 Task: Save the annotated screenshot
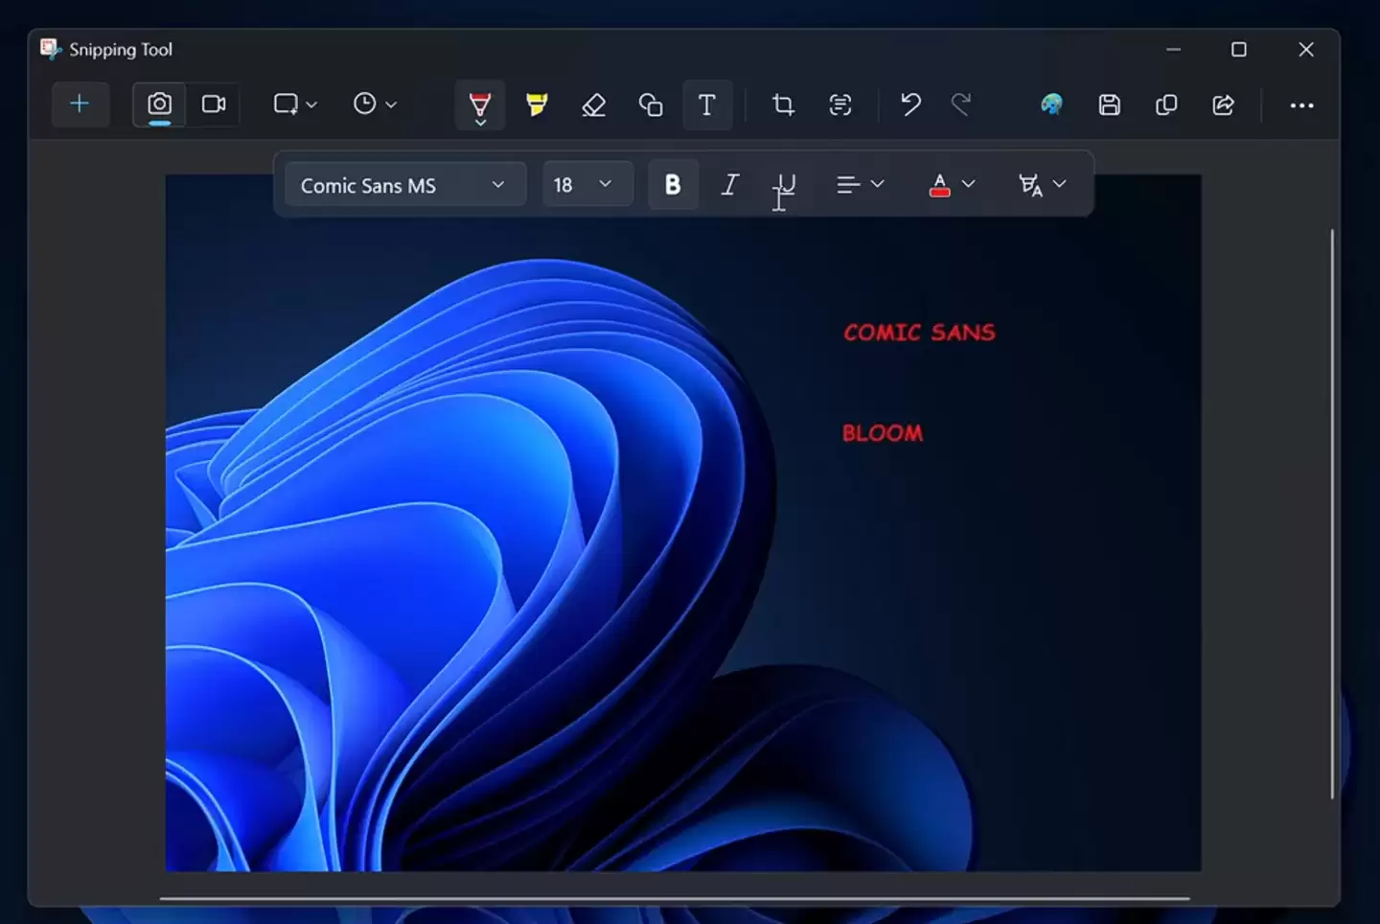pyautogui.click(x=1109, y=105)
